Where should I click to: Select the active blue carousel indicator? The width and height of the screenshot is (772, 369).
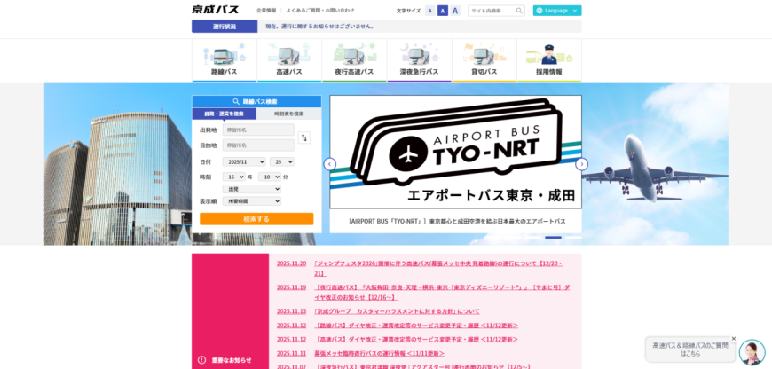(553, 238)
